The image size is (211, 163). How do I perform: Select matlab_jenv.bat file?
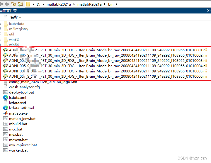(22, 119)
